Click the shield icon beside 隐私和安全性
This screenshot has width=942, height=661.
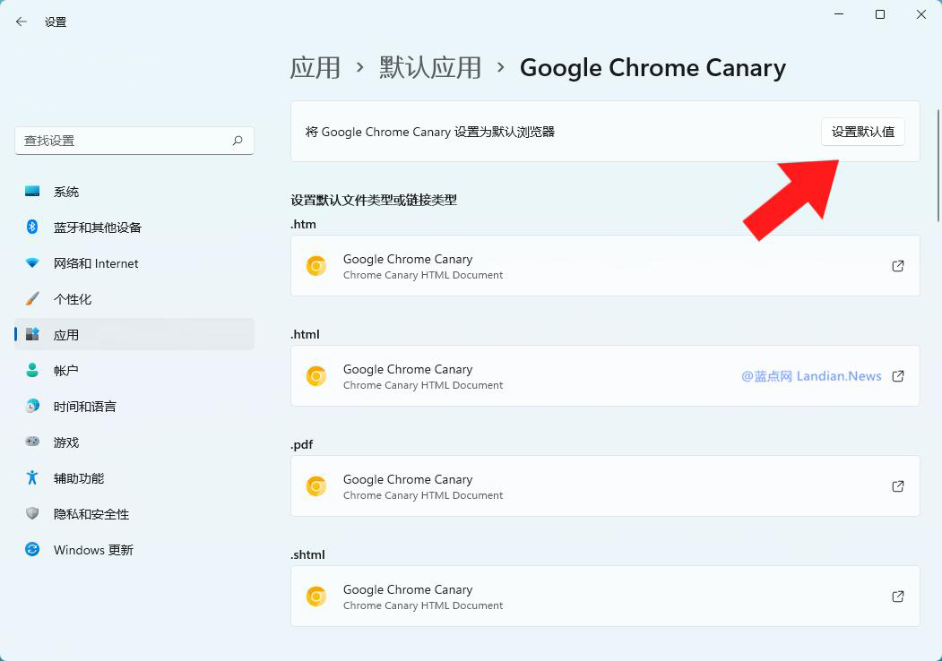coord(32,514)
